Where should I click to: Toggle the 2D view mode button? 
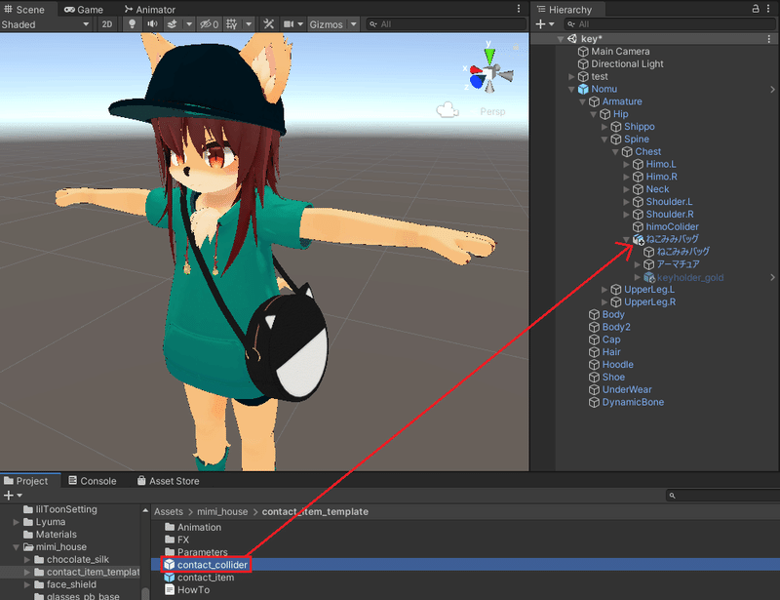point(107,23)
